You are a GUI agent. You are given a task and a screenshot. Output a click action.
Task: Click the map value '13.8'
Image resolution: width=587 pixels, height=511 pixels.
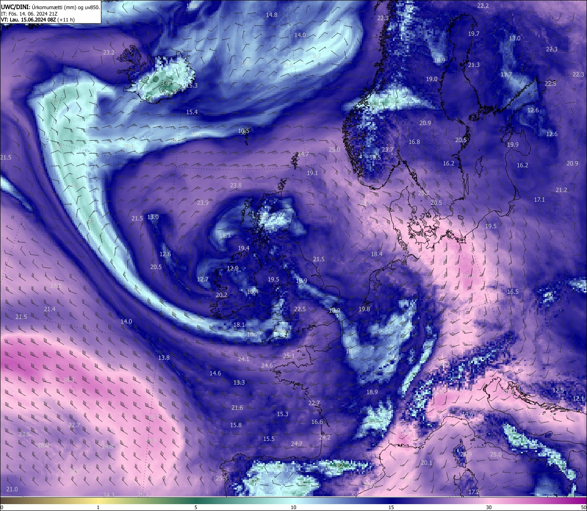coord(164,358)
